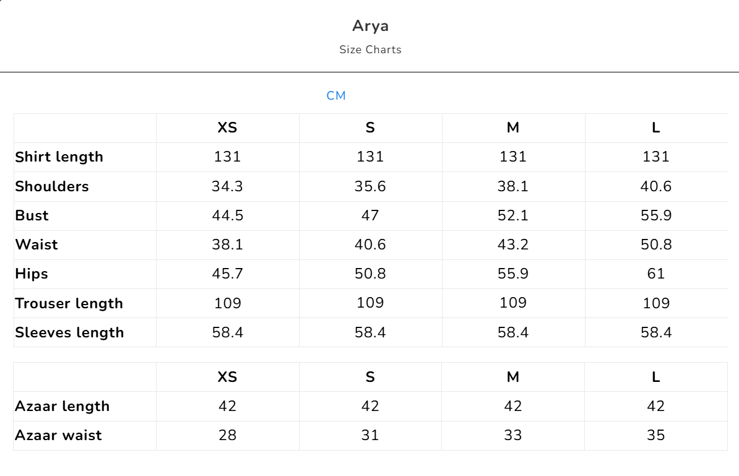This screenshot has width=739, height=476.
Task: Click the Sleeves length row label
Action: click(x=69, y=332)
